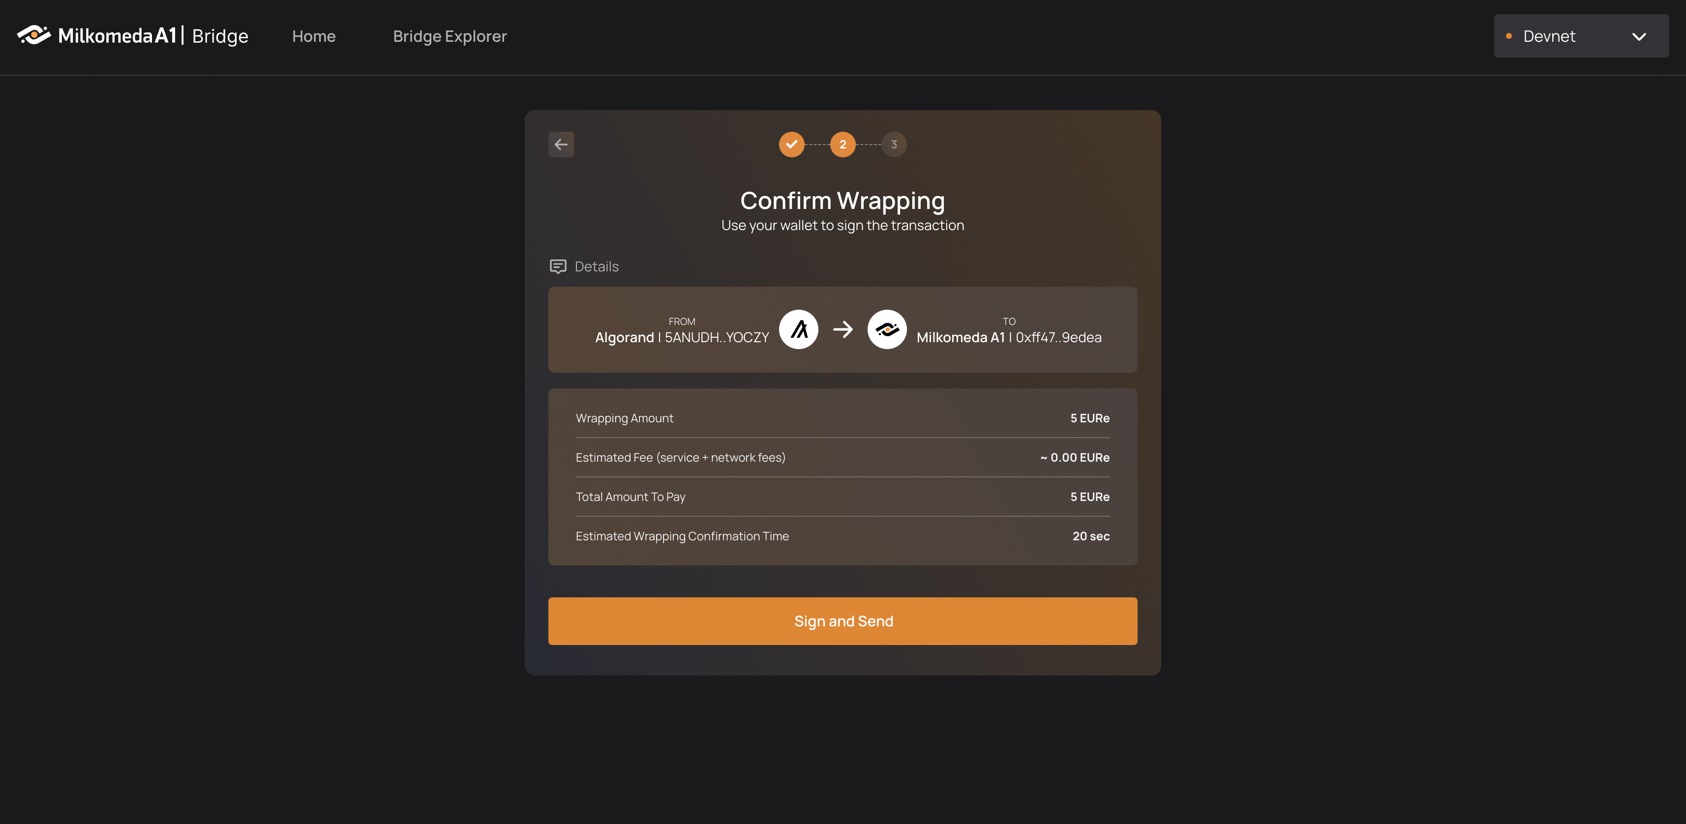Click the completed step one checkmark
1686x824 pixels.
click(x=791, y=145)
